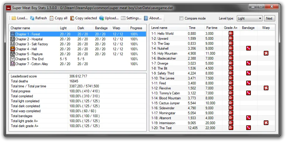The image size is (286, 142).
Task: Click bandage icon in Nutshell row
Action: (x=248, y=48)
